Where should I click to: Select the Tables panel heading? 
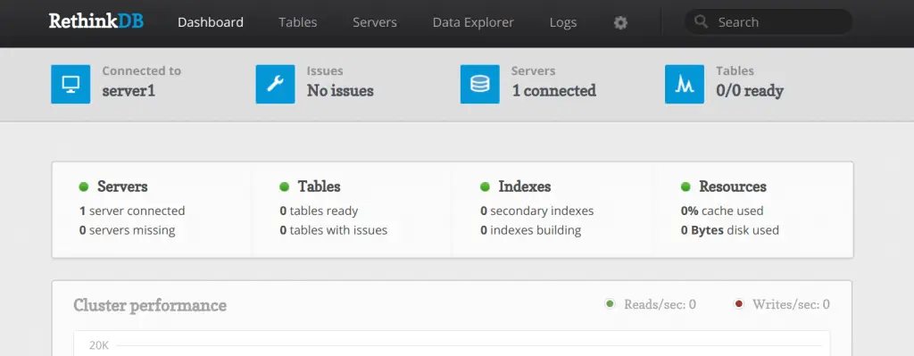[x=320, y=186]
